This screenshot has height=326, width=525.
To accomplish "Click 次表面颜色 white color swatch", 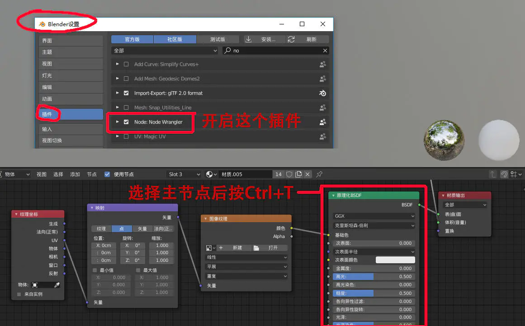I will 395,260.
